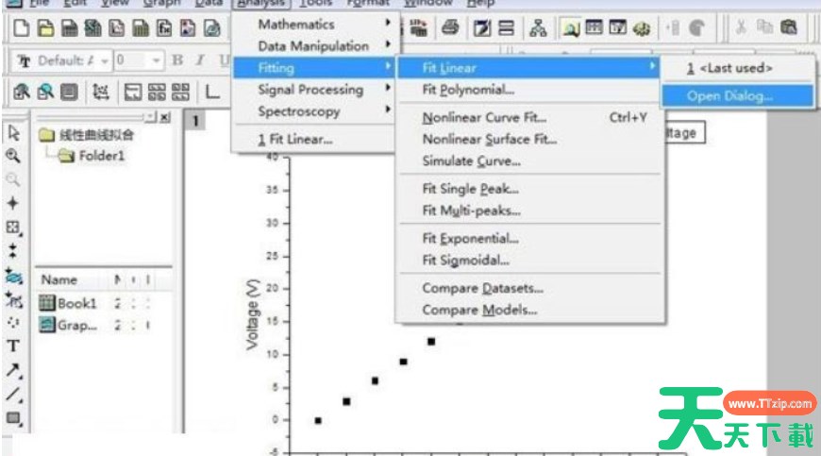
Task: Select Book1 in the file list
Action: pyautogui.click(x=69, y=303)
